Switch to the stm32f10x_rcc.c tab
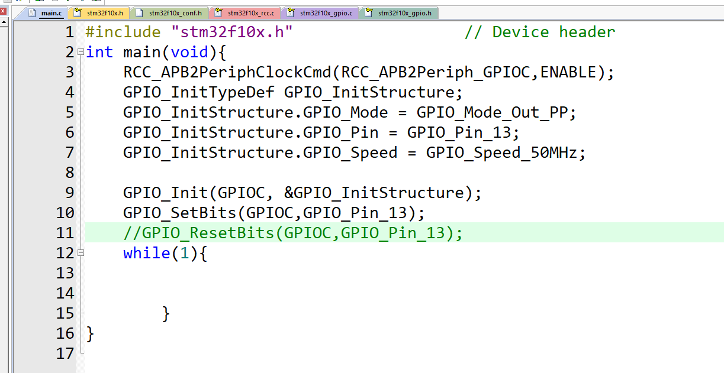 (x=245, y=13)
